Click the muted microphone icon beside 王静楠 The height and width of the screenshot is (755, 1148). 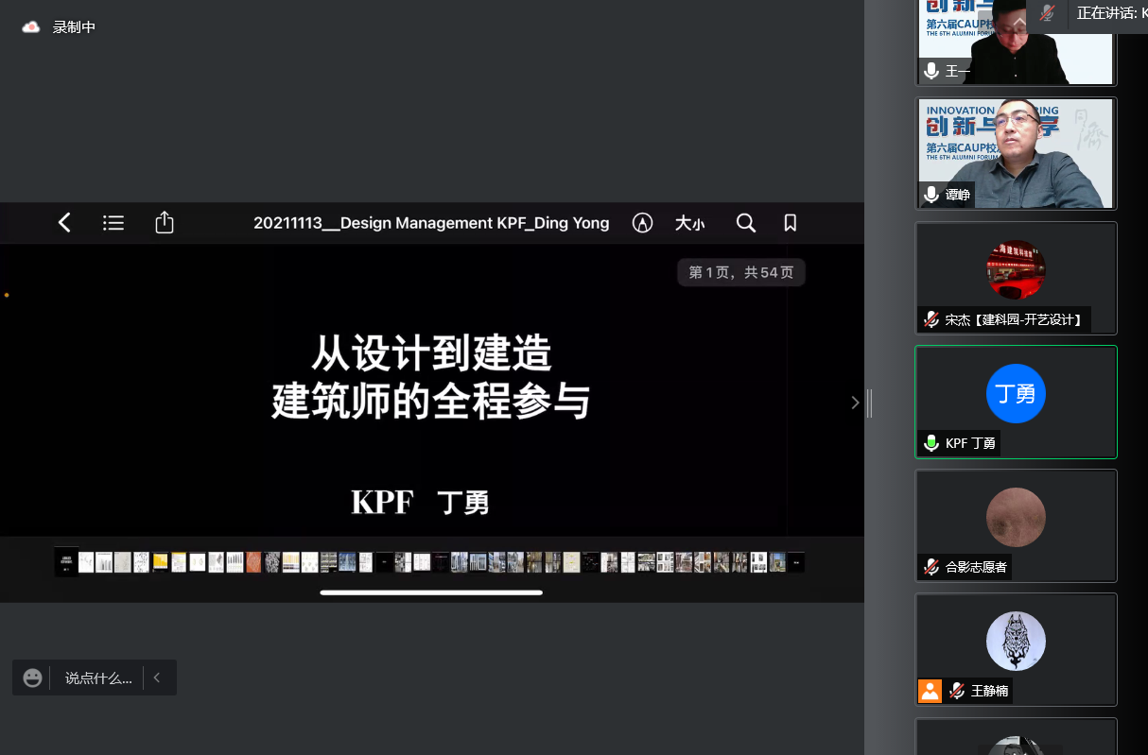pos(957,691)
